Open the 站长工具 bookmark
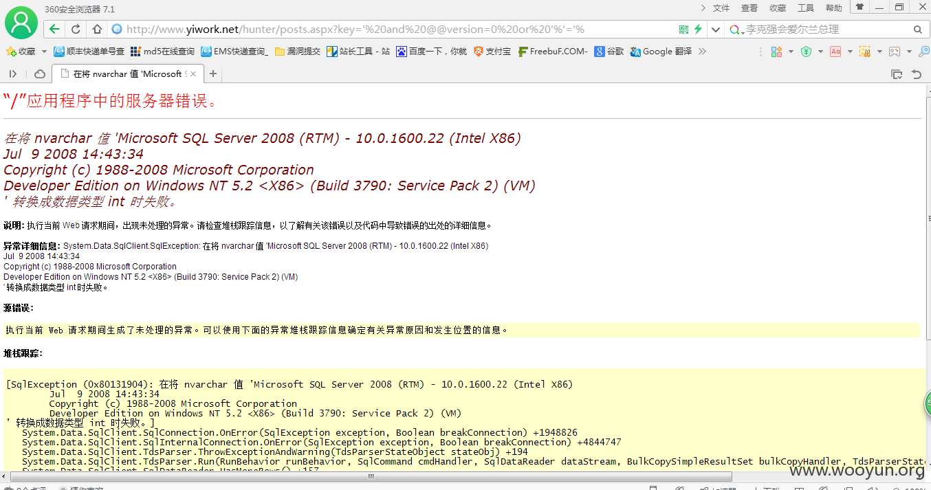 [358, 52]
